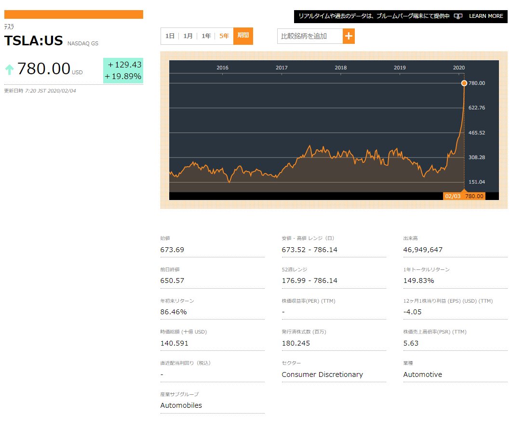This screenshot has width=511, height=428.
Task: Click the market cap value 140.591
Action: coord(175,343)
